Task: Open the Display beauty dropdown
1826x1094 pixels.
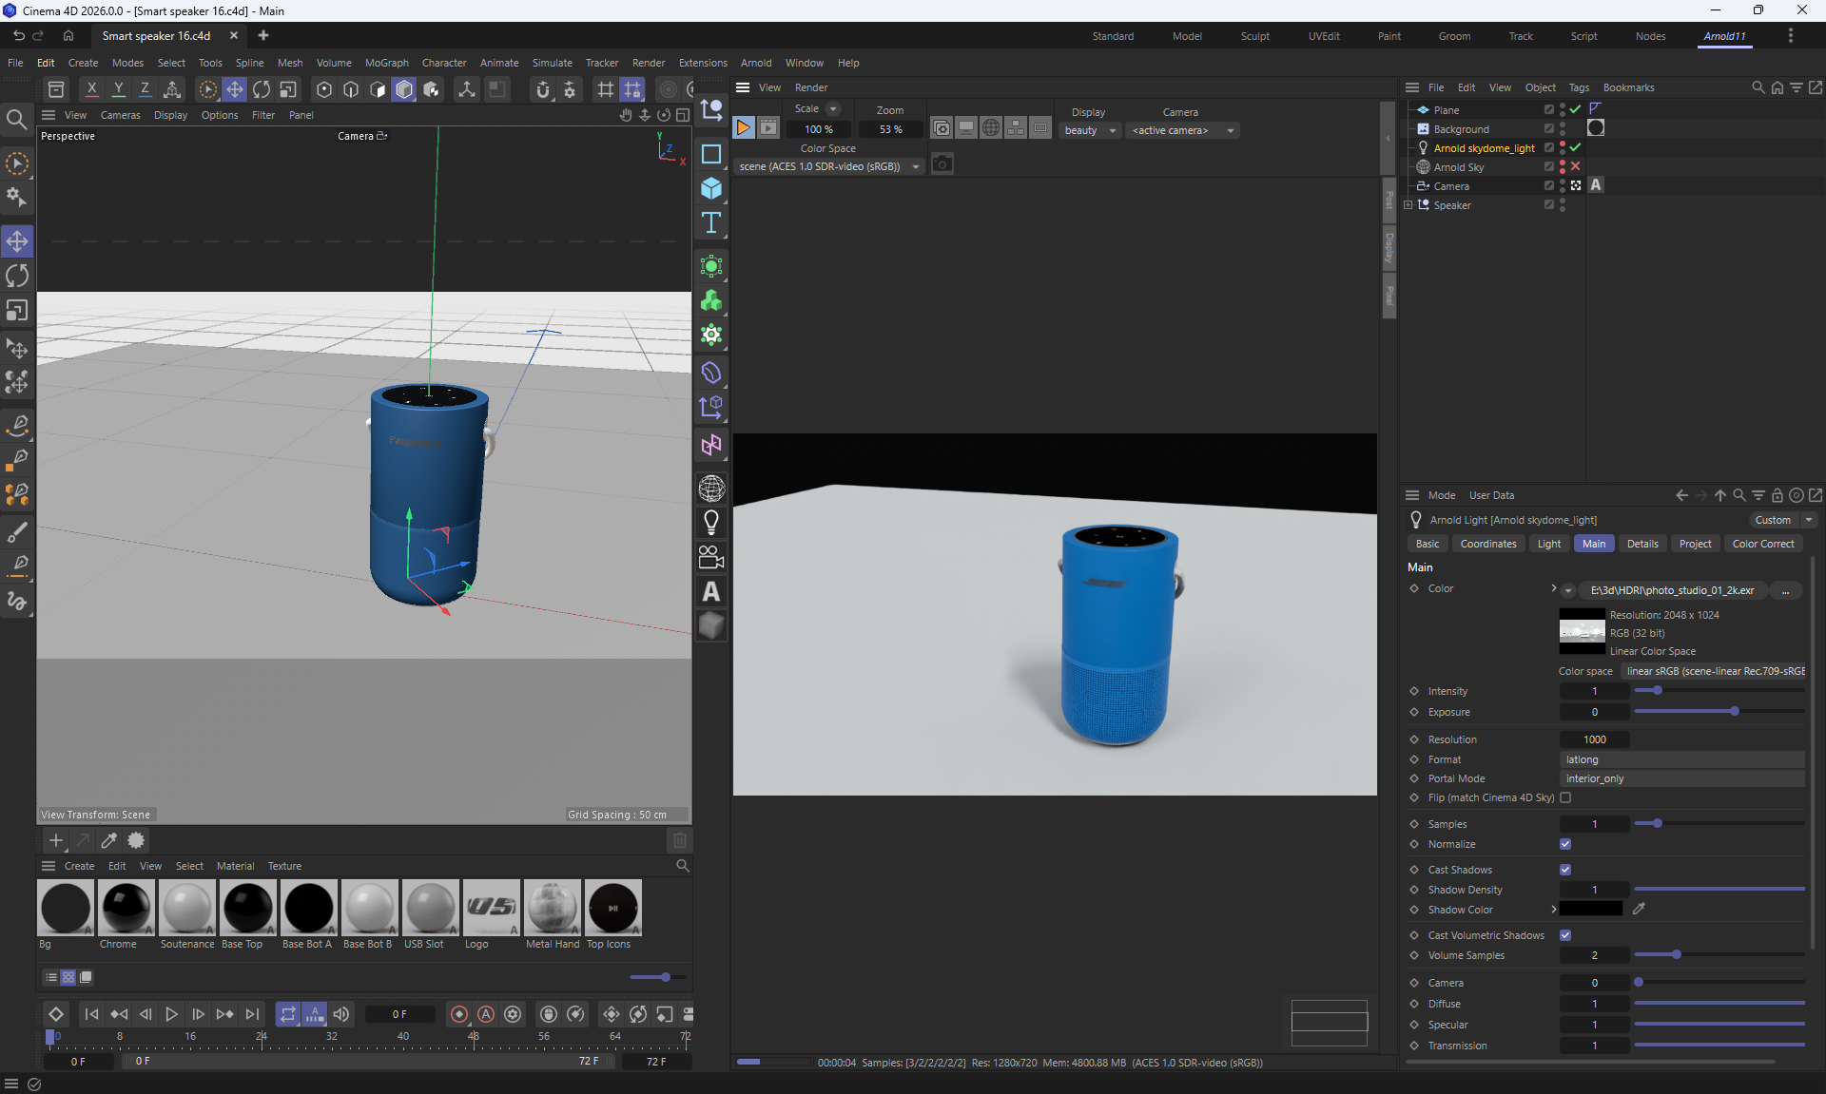Action: point(1090,130)
